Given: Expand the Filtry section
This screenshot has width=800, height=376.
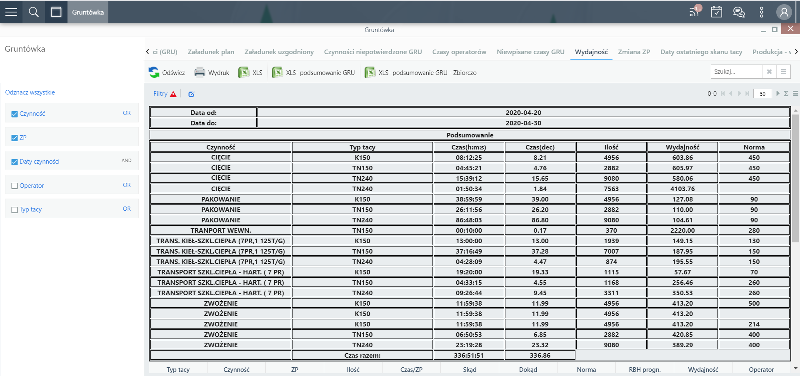Looking at the screenshot, I should 160,94.
